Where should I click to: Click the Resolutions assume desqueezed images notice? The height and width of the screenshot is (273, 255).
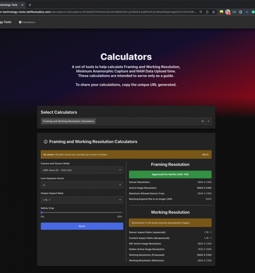(170, 223)
